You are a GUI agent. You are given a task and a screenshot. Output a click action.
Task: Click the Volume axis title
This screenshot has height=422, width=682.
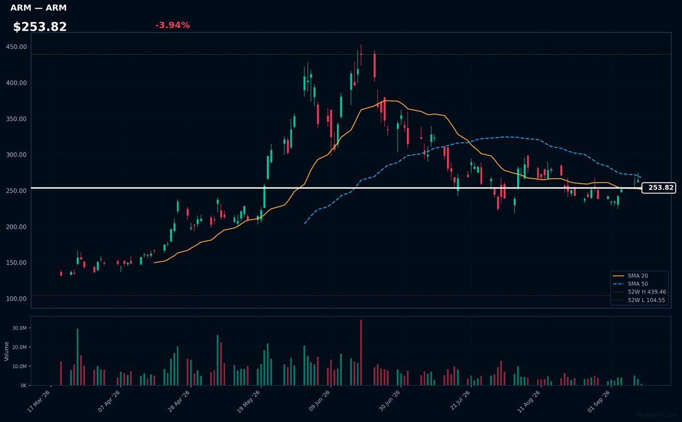pyautogui.click(x=7, y=351)
